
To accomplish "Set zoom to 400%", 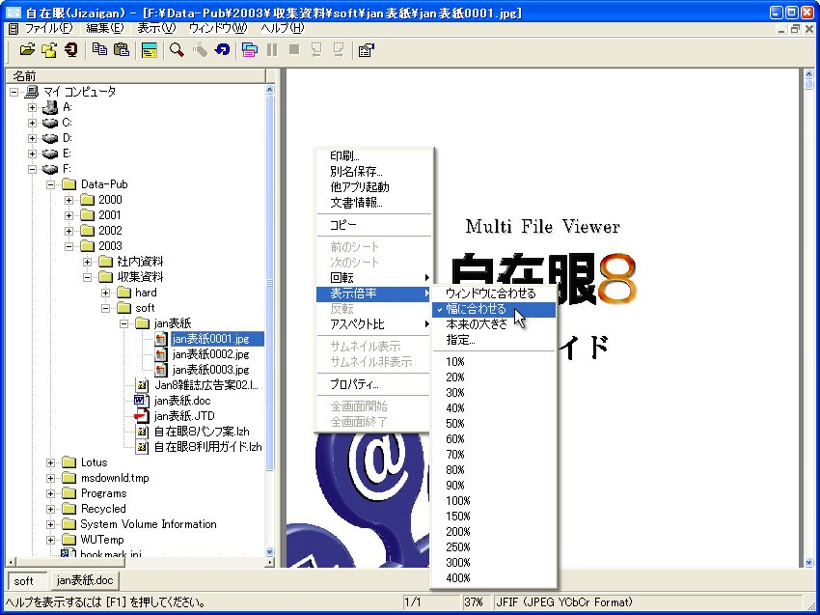I will tap(493, 578).
